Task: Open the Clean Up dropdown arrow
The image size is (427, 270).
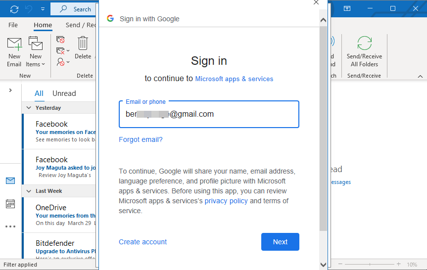Action: pyautogui.click(x=68, y=50)
